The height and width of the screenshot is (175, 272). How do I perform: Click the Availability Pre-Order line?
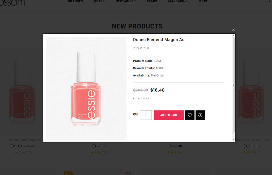pyautogui.click(x=149, y=76)
